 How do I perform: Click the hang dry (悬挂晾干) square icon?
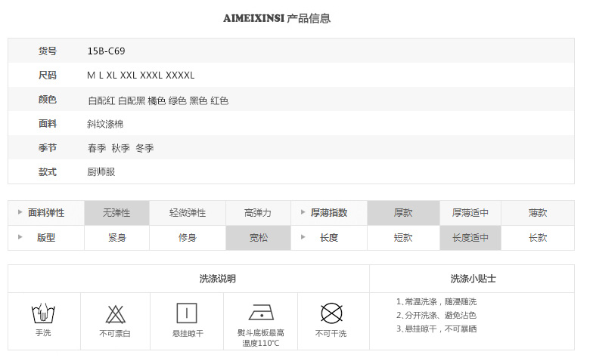187,313
